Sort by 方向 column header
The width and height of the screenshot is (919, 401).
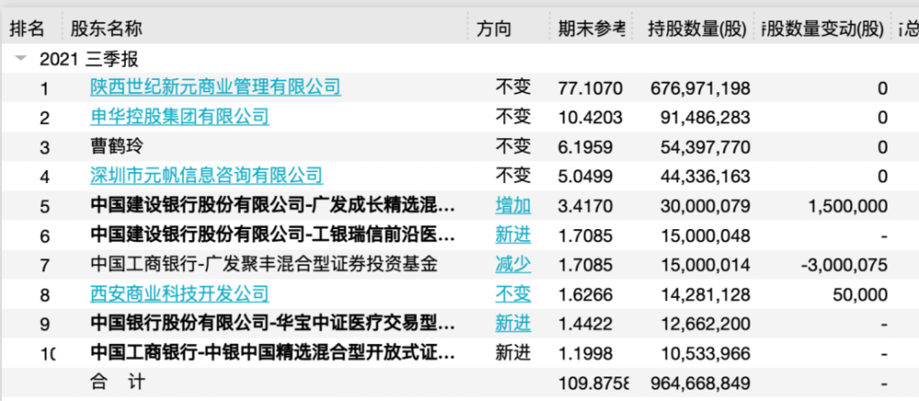point(494,29)
